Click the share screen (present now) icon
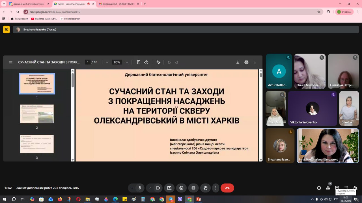362x203 pixels. (169, 188)
